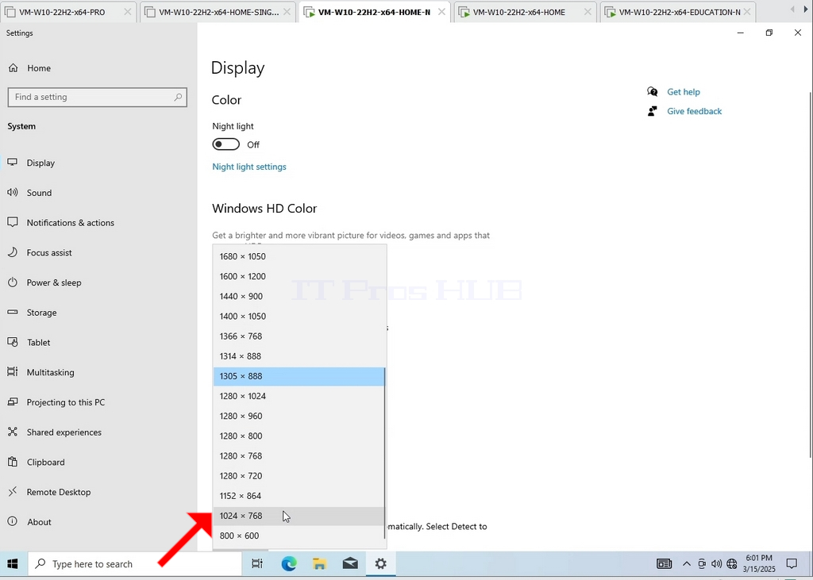Select 1152 × 864 resolution

[299, 496]
